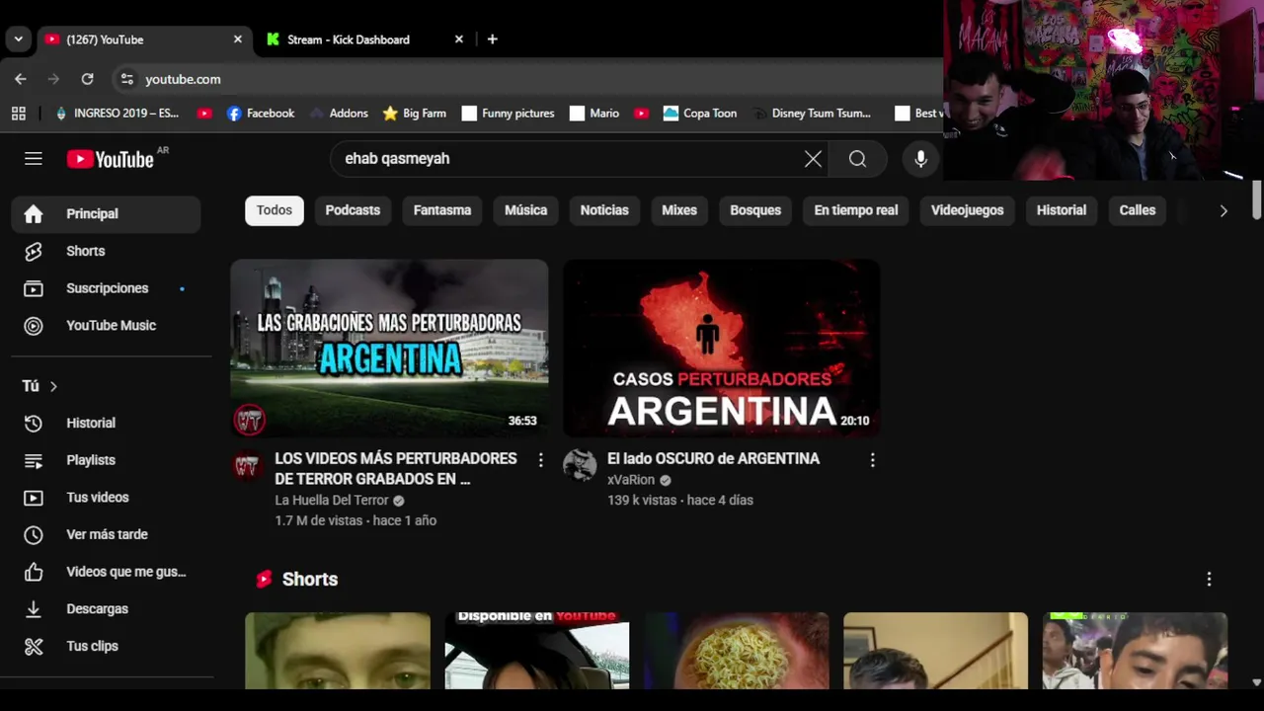Image resolution: width=1264 pixels, height=711 pixels.
Task: Open the YouTube hamburger guide menu
Action: (34, 159)
